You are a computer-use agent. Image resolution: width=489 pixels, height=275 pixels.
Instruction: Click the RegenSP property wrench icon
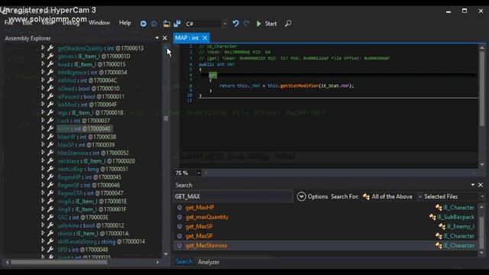(x=50, y=185)
